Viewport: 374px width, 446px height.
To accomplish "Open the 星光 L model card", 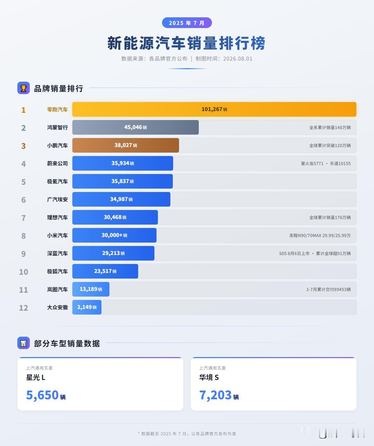I will [x=100, y=384].
